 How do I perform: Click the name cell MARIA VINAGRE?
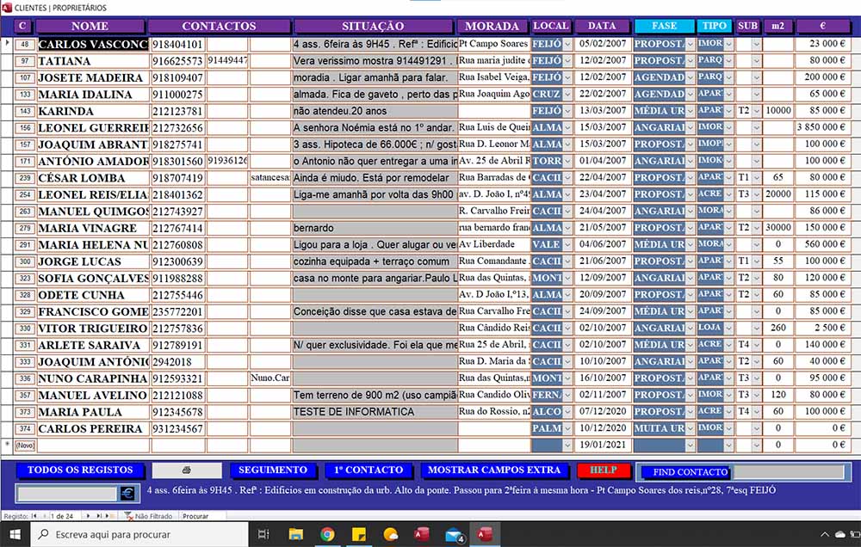pyautogui.click(x=93, y=228)
